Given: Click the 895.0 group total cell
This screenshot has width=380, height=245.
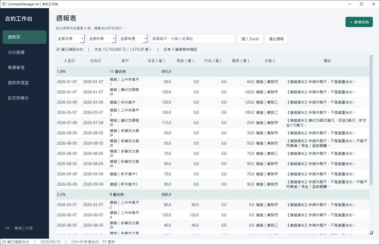Looking at the screenshot, I should [x=157, y=72].
